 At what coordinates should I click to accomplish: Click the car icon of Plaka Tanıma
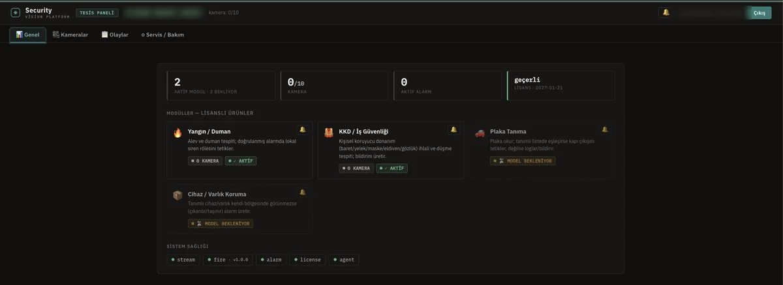[480, 133]
